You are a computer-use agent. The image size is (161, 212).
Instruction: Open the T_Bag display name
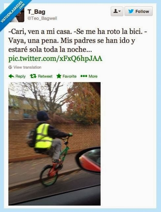pyautogui.click(x=36, y=12)
